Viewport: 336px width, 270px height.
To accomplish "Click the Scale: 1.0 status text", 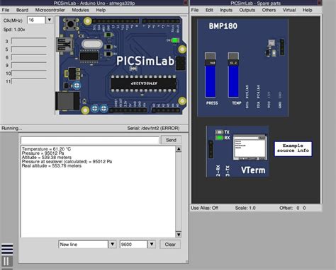I will pos(245,208).
